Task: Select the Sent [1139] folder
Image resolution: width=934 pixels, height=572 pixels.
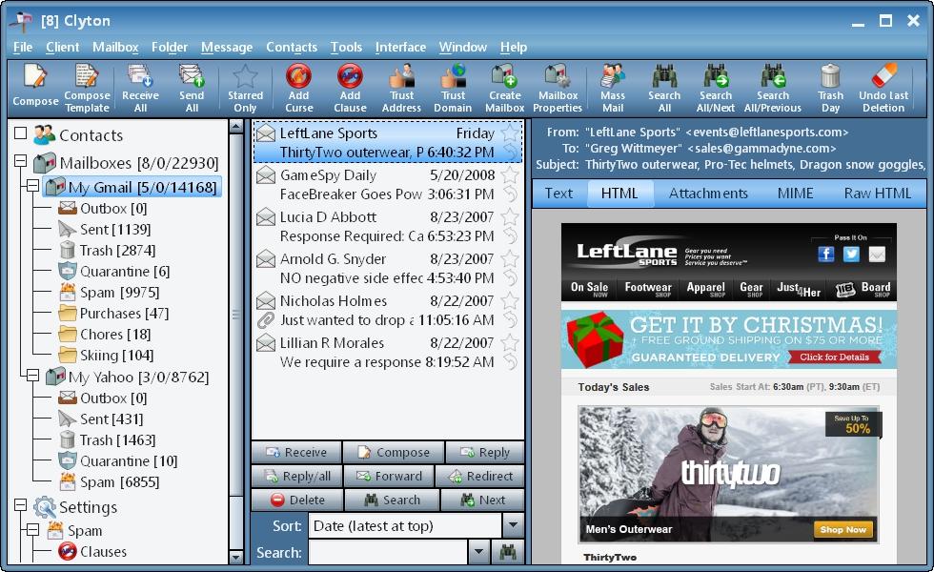Action: tap(105, 230)
